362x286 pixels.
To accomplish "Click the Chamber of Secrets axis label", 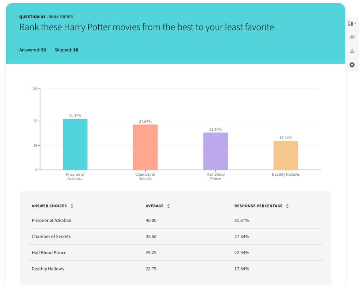I will 145,176.
